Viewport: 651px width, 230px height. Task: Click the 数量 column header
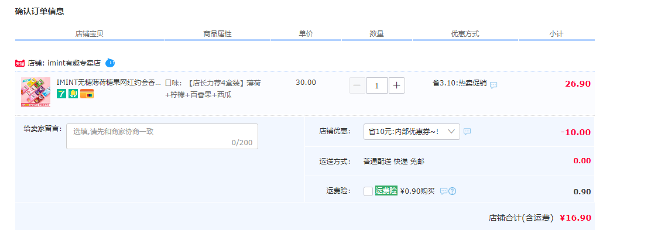click(377, 34)
